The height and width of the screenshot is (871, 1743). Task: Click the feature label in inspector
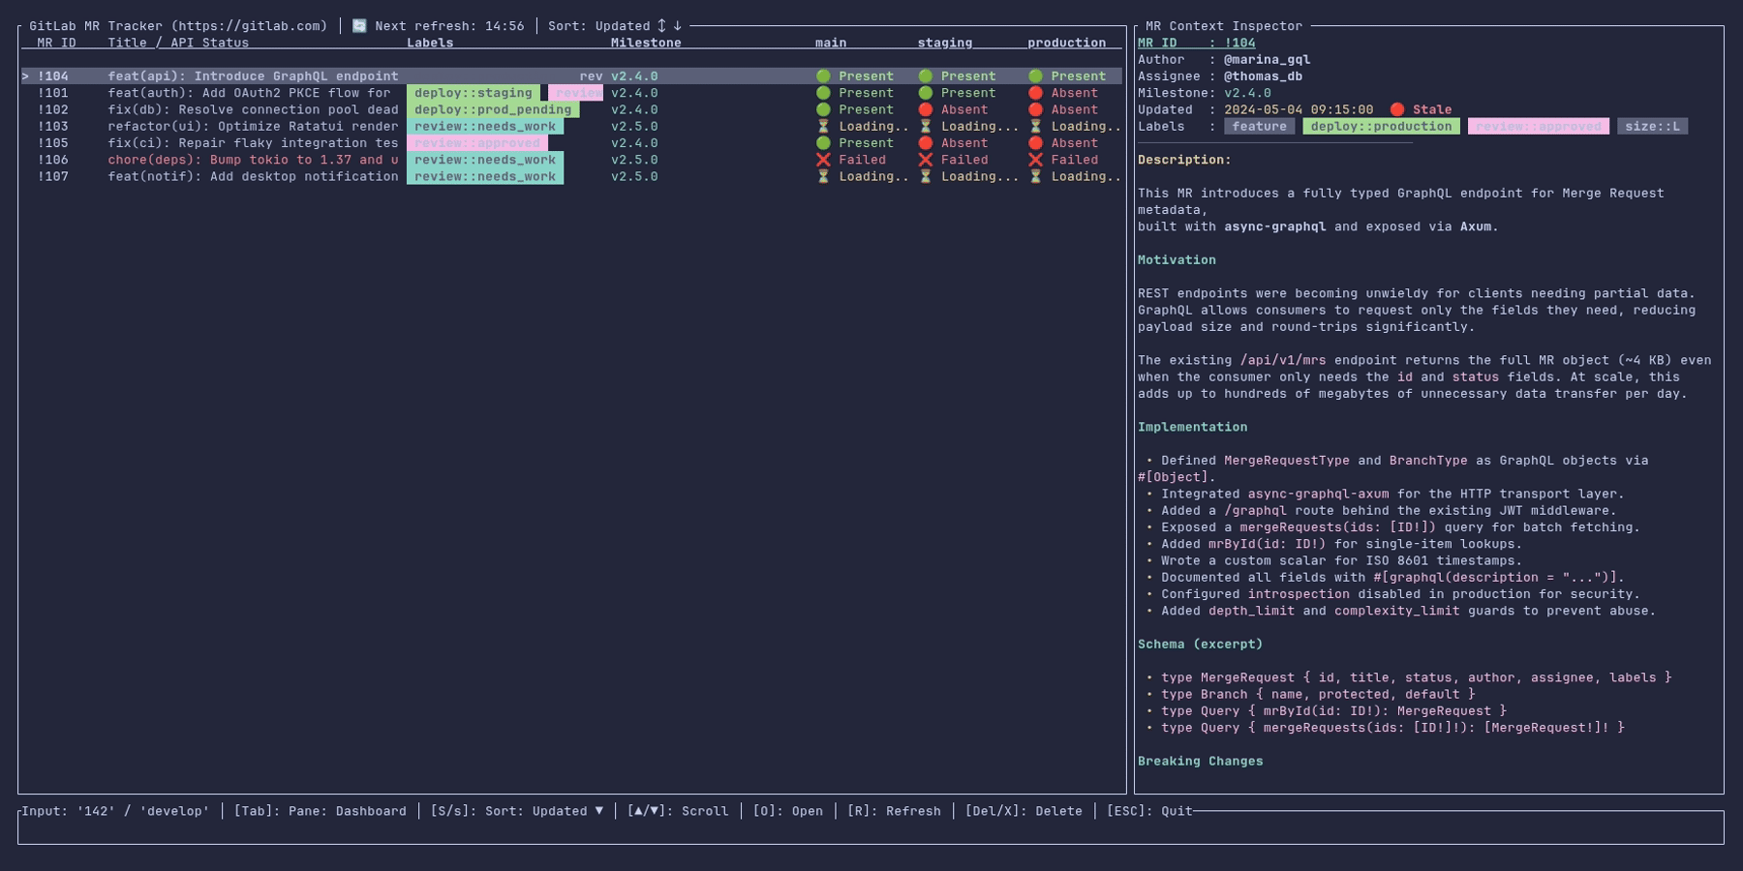(x=1260, y=127)
